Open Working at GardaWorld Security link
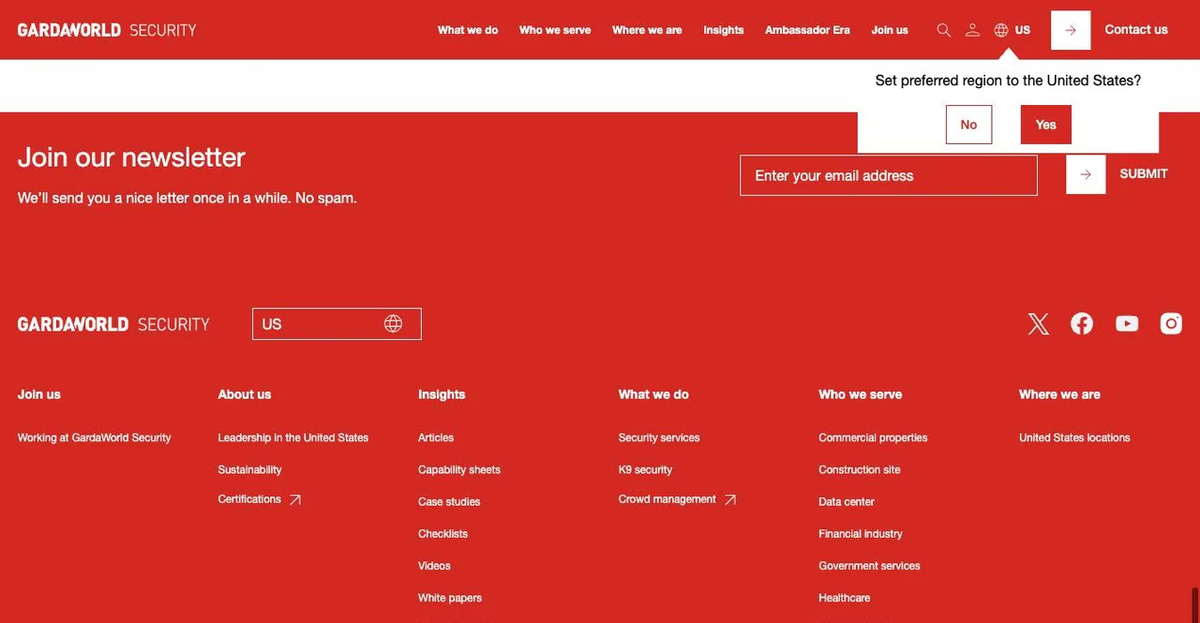Screen dimensions: 1200x623 click(95, 438)
